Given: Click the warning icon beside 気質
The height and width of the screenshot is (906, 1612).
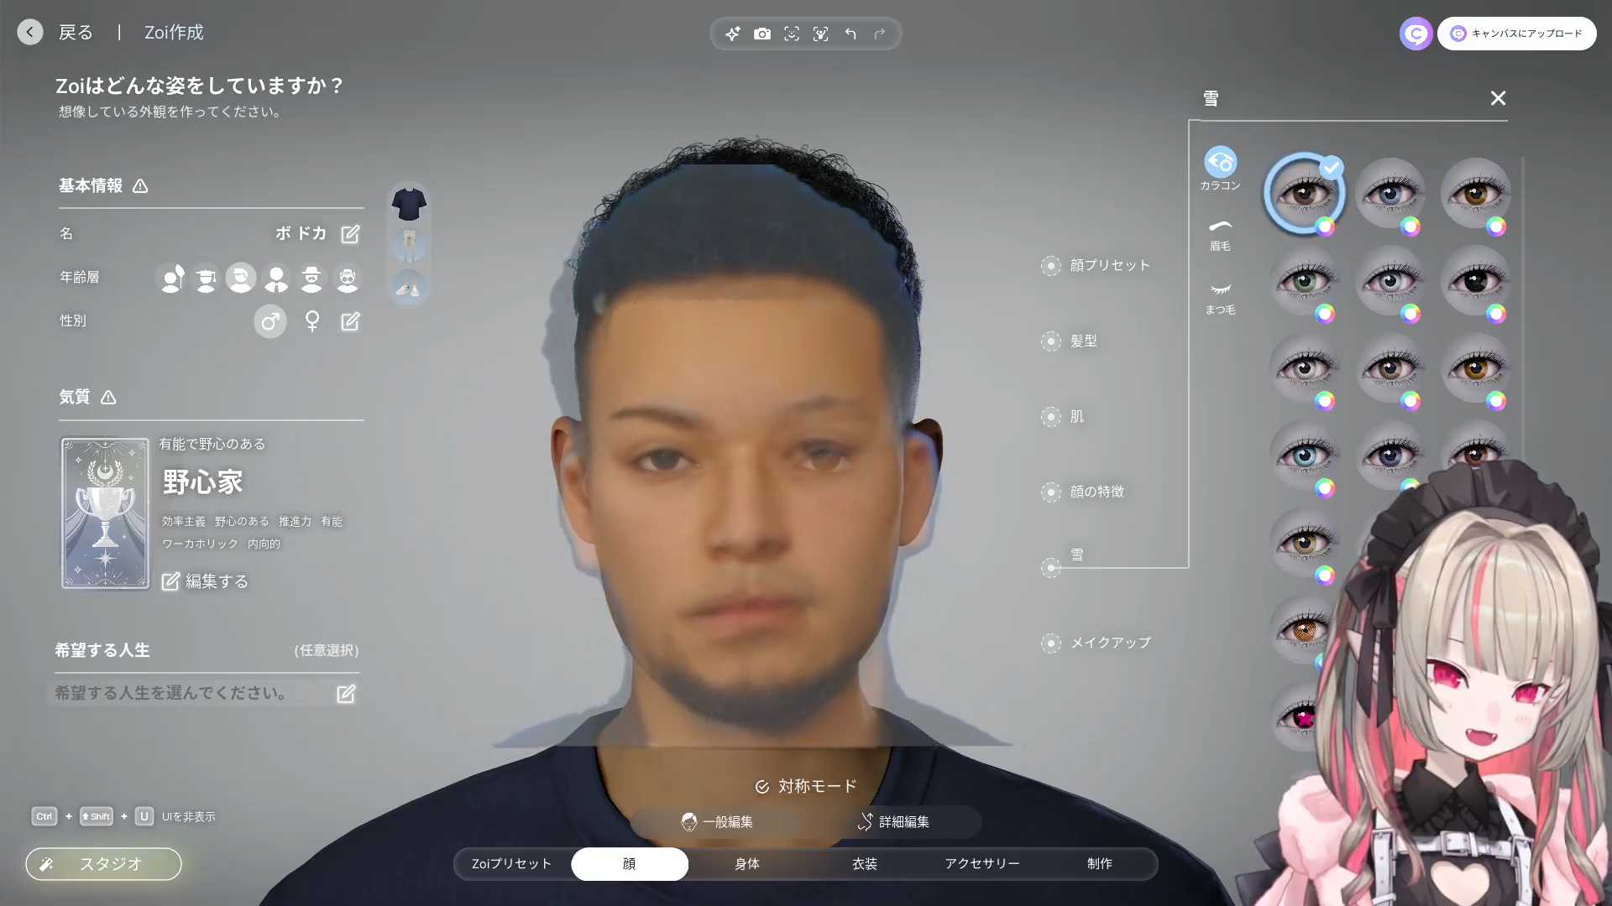Looking at the screenshot, I should tap(108, 398).
